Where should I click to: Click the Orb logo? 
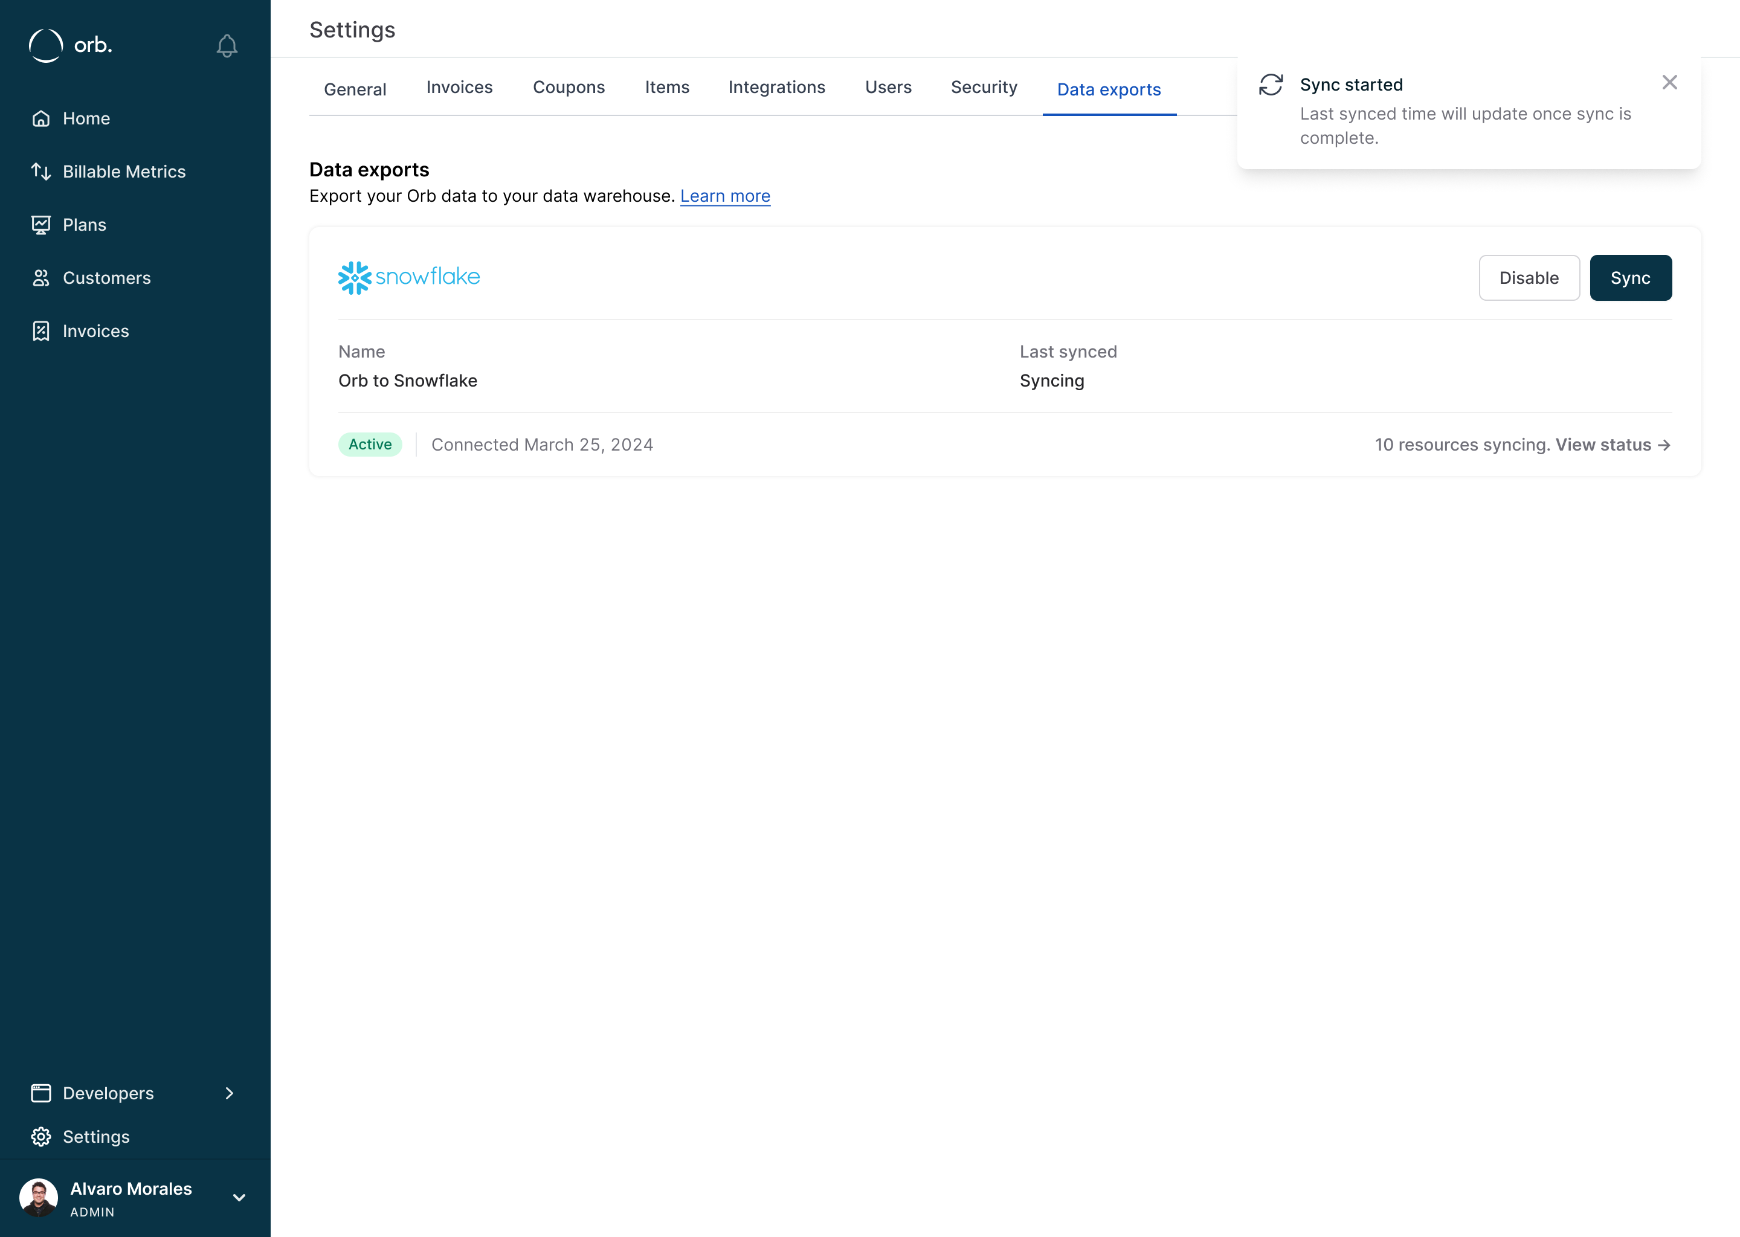70,45
